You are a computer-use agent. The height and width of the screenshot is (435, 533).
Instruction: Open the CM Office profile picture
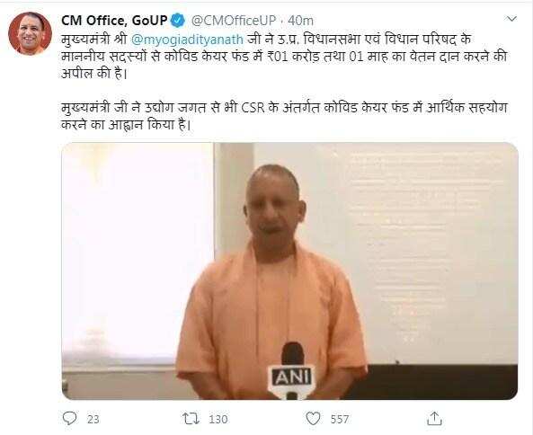[30, 33]
